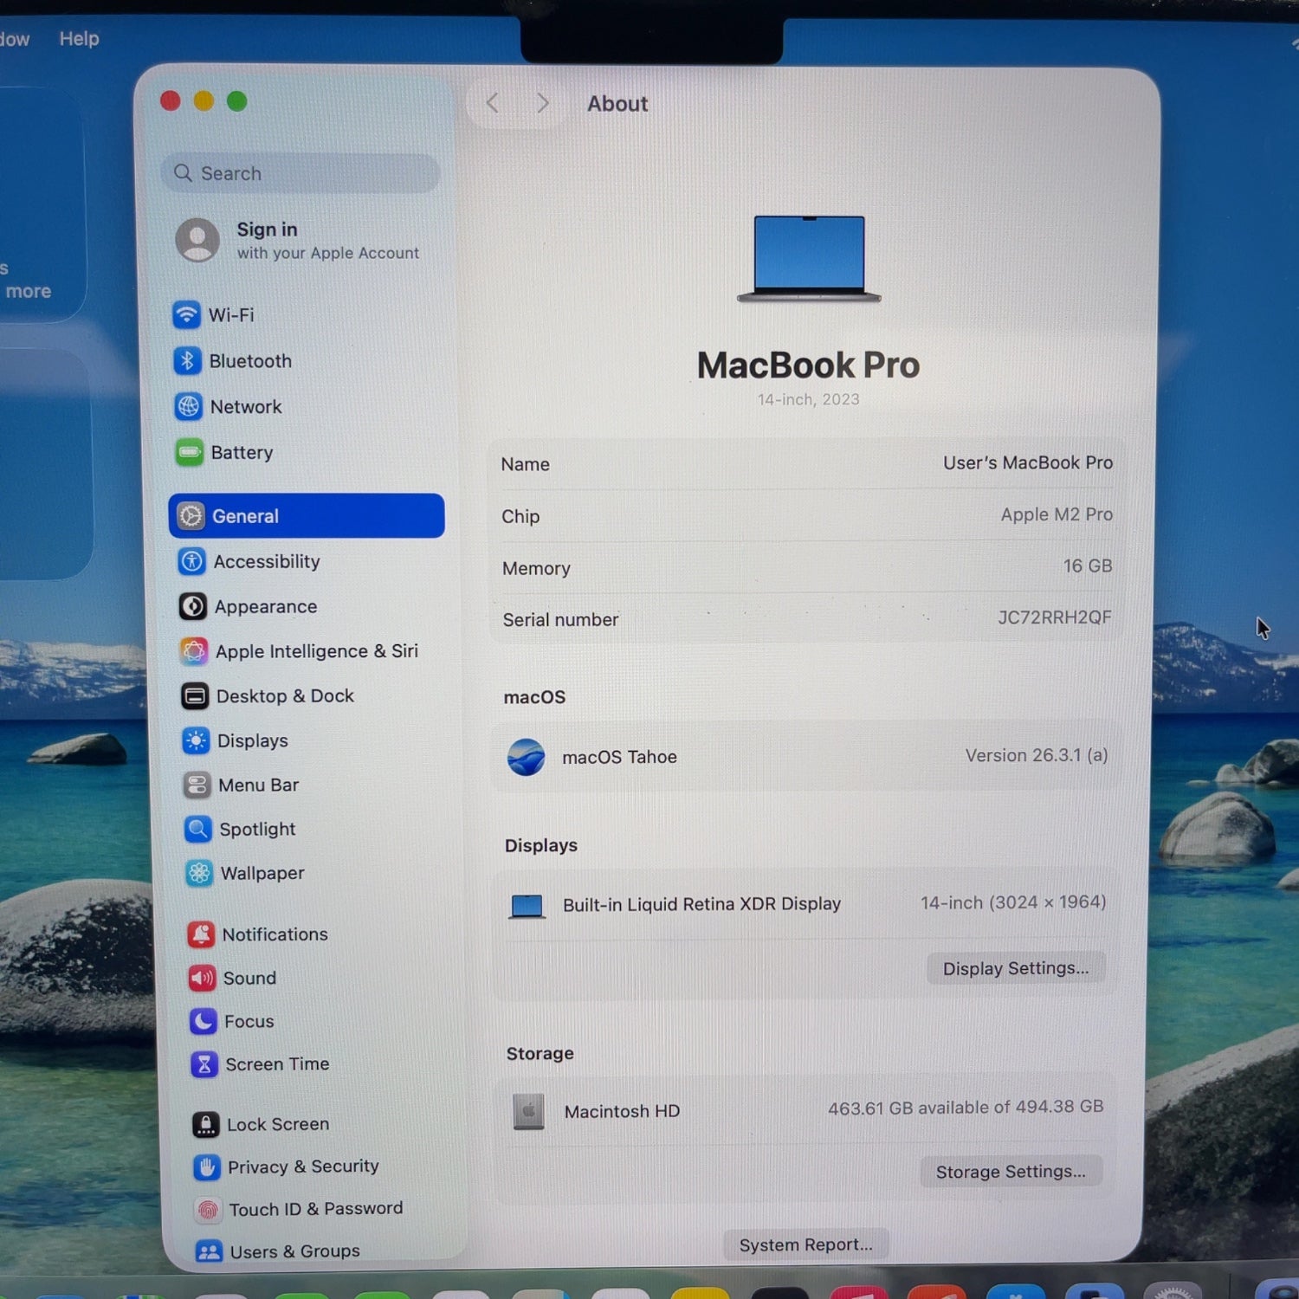1299x1299 pixels.
Task: Click the Chip label
Action: tap(520, 517)
